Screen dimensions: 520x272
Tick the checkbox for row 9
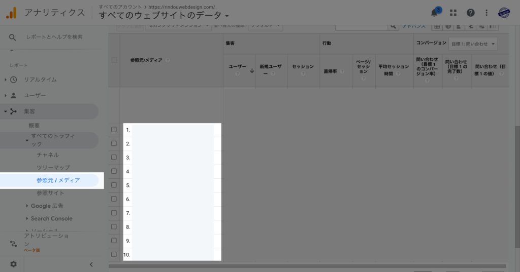(114, 241)
